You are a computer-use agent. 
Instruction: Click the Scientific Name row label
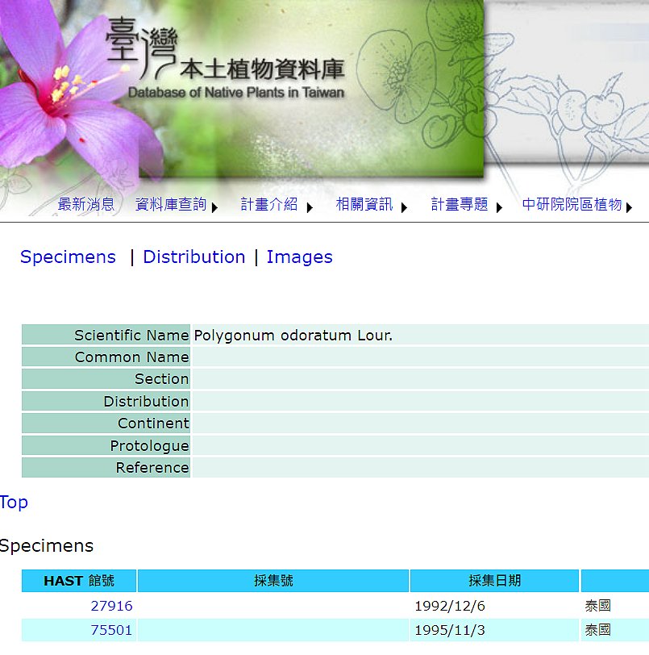tap(131, 335)
